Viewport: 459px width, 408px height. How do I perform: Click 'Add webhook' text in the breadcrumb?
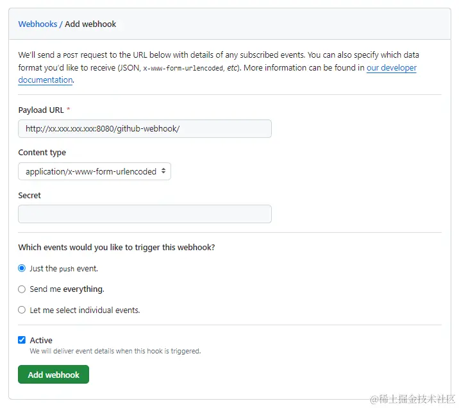tap(90, 24)
